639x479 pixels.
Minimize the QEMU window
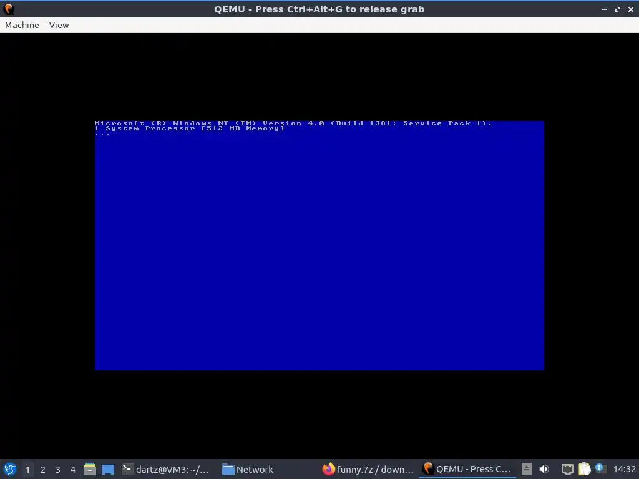click(604, 9)
